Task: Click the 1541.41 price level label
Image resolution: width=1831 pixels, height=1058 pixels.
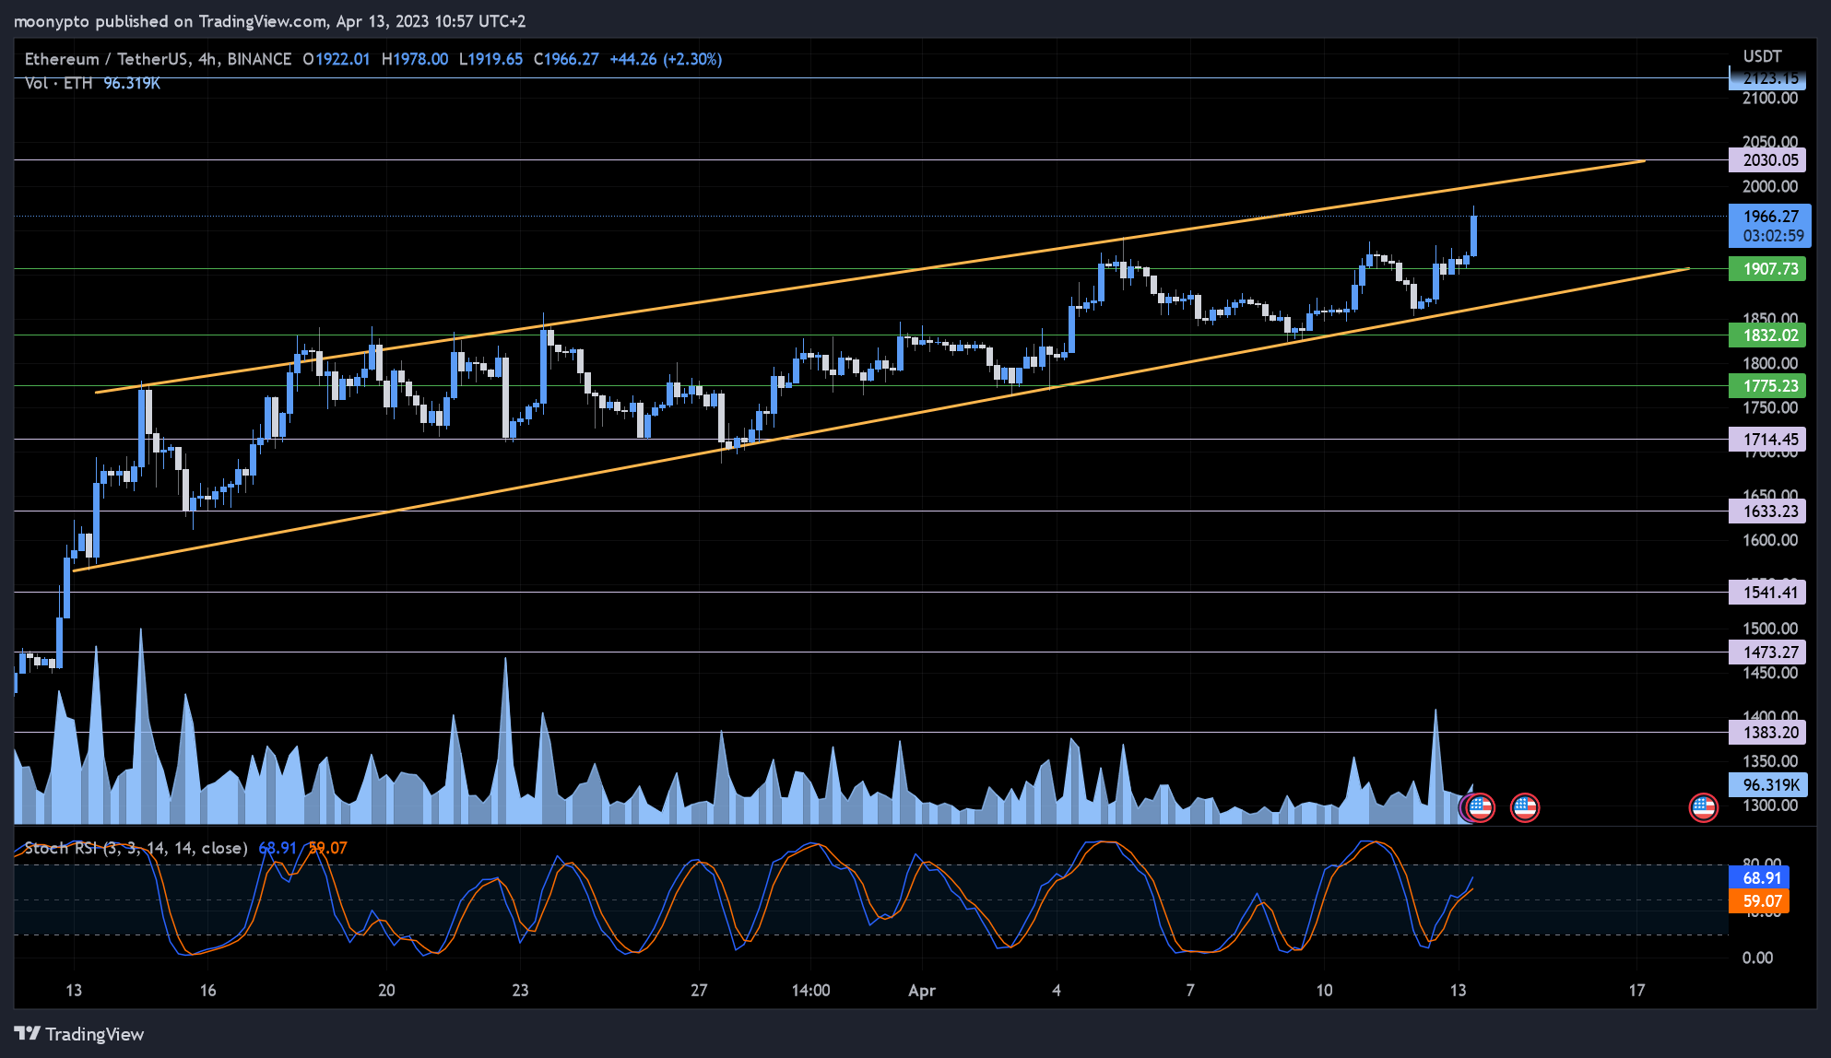Action: pyautogui.click(x=1767, y=593)
